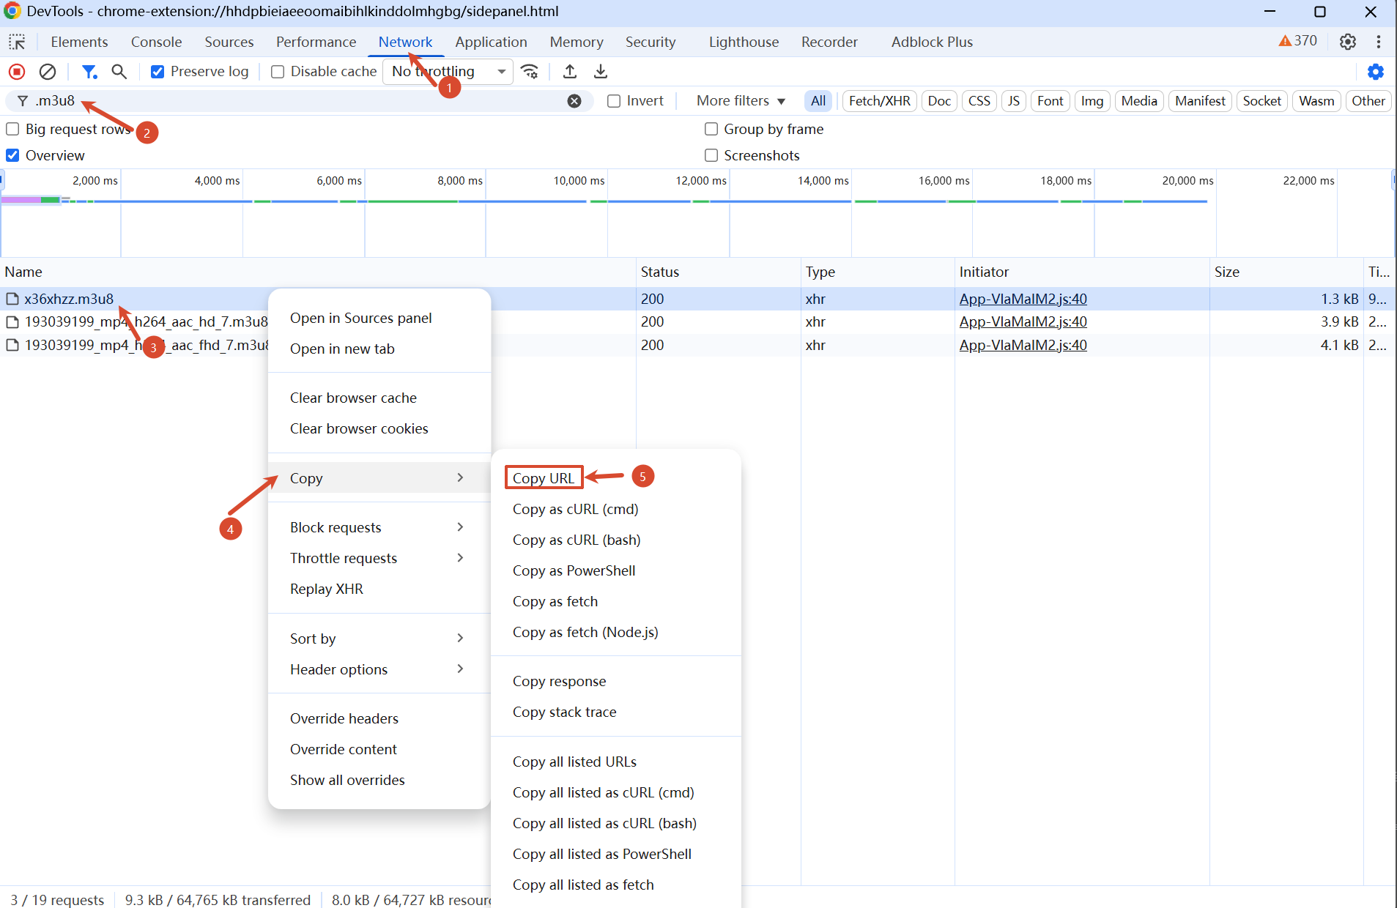Expand More filters dropdown

[741, 101]
